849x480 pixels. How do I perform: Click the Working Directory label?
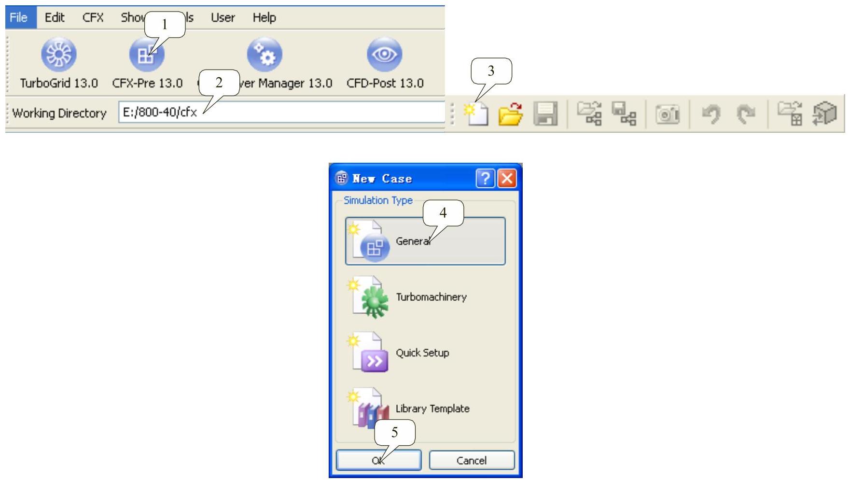click(x=59, y=113)
